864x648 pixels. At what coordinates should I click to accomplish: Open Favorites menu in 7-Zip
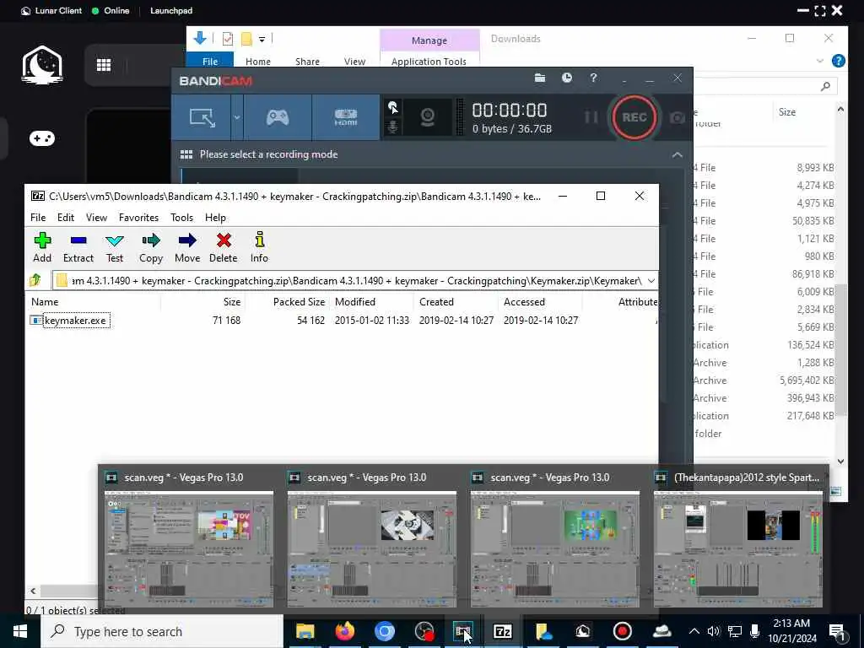(139, 218)
